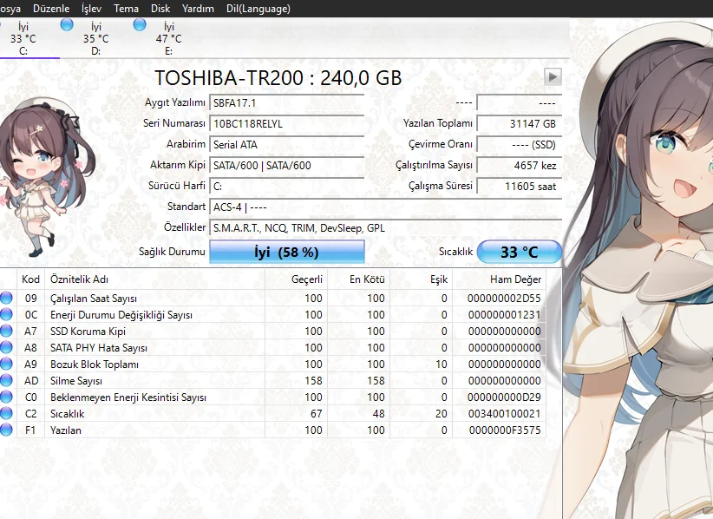Viewport: 713px width, 519px height.
Task: Click current value 158 in Silme Sayısı row
Action: coord(313,381)
